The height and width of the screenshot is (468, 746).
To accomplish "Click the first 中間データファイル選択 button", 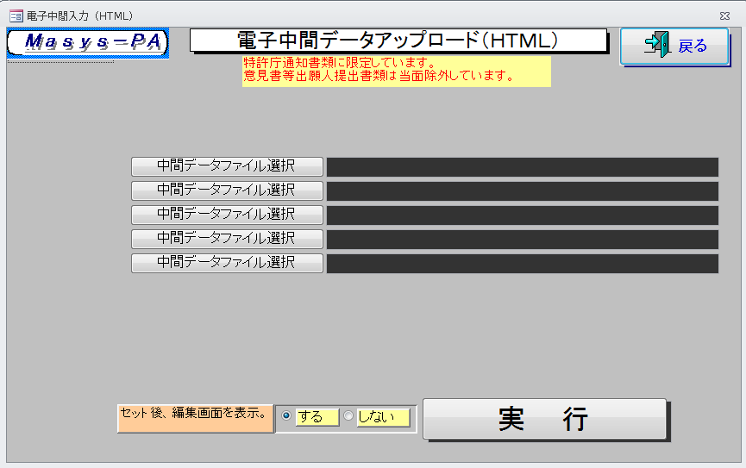I will 227,166.
